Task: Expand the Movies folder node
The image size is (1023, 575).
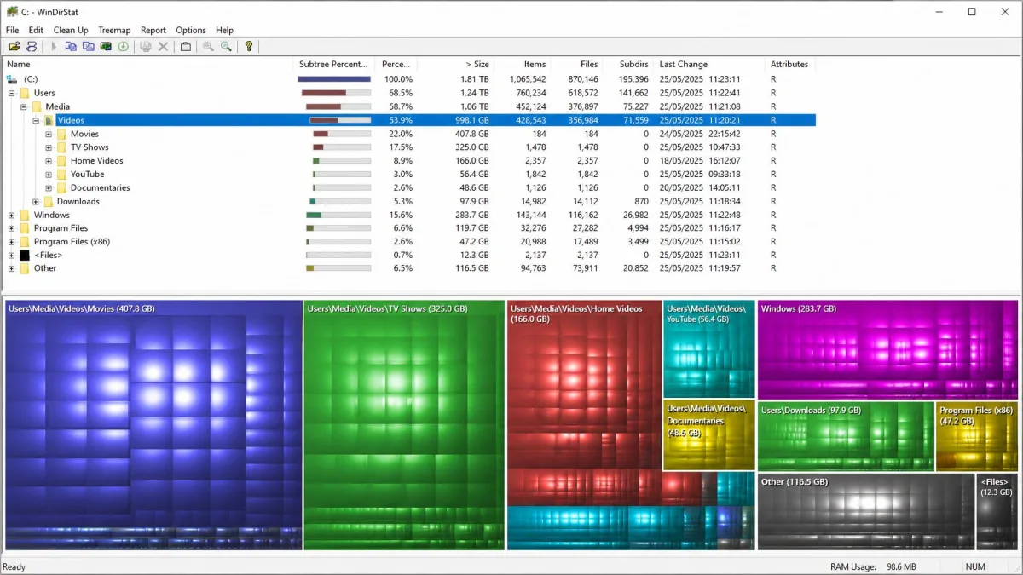Action: tap(49, 134)
